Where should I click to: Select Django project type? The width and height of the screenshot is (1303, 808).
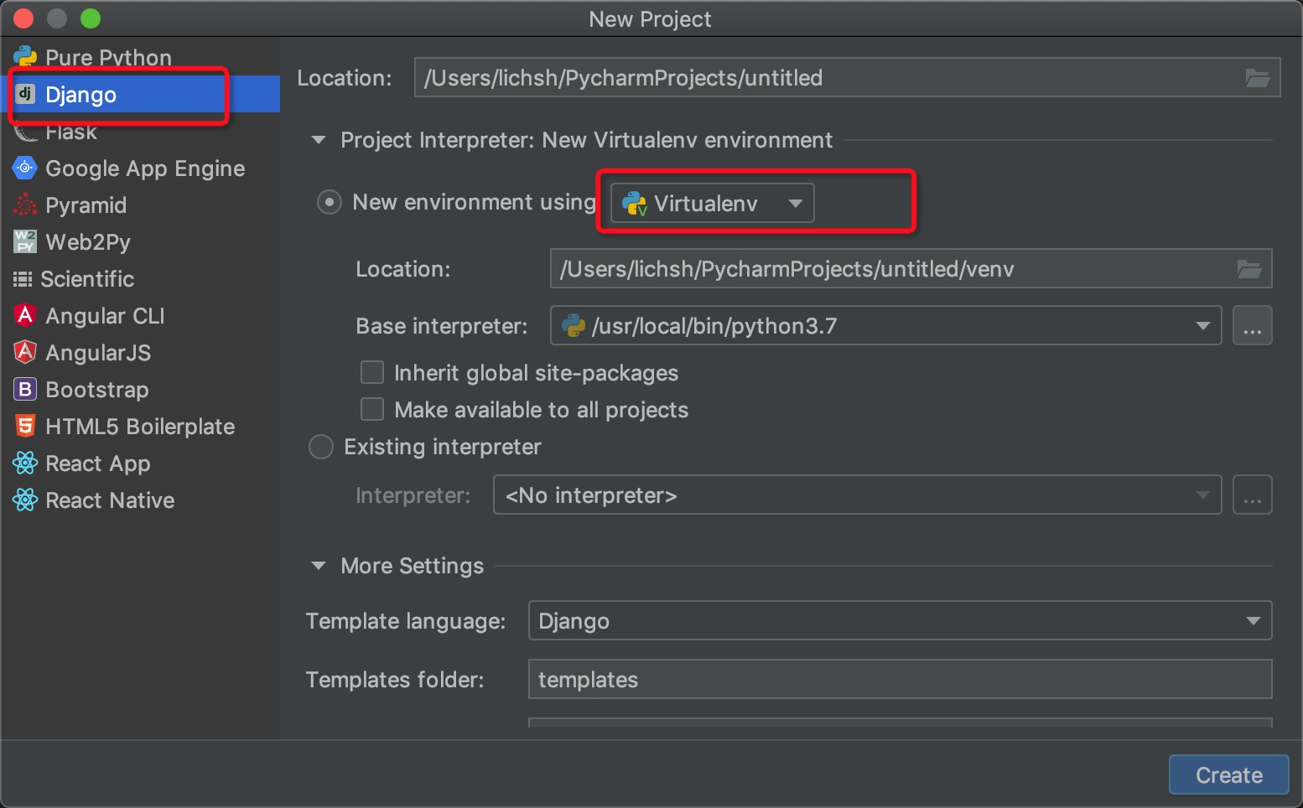[x=80, y=95]
